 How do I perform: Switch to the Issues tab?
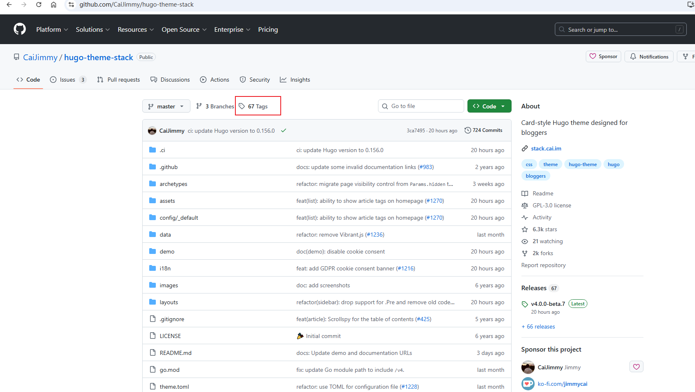[x=68, y=80]
